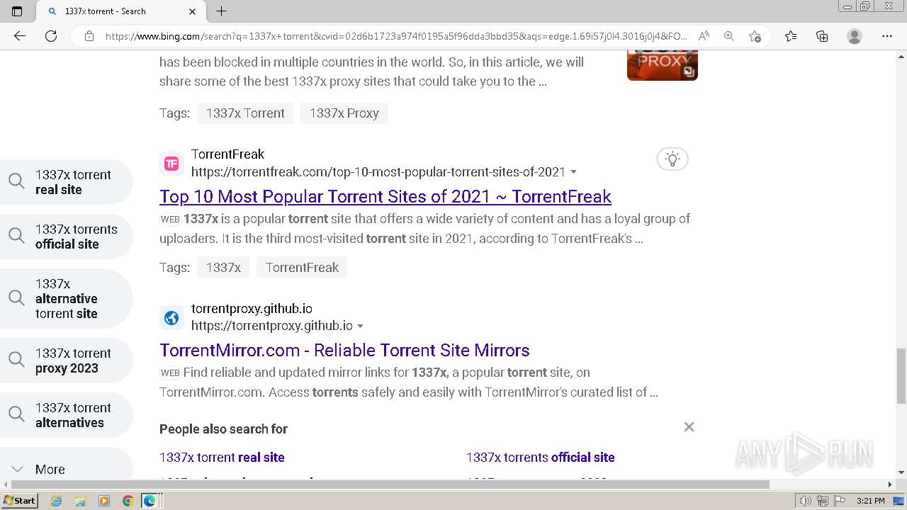Screen dimensions: 907x510
Task: View site information lock icon
Action: pyautogui.click(x=89, y=36)
